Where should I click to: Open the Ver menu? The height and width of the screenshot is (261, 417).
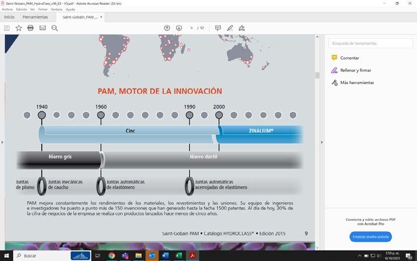point(33,9)
